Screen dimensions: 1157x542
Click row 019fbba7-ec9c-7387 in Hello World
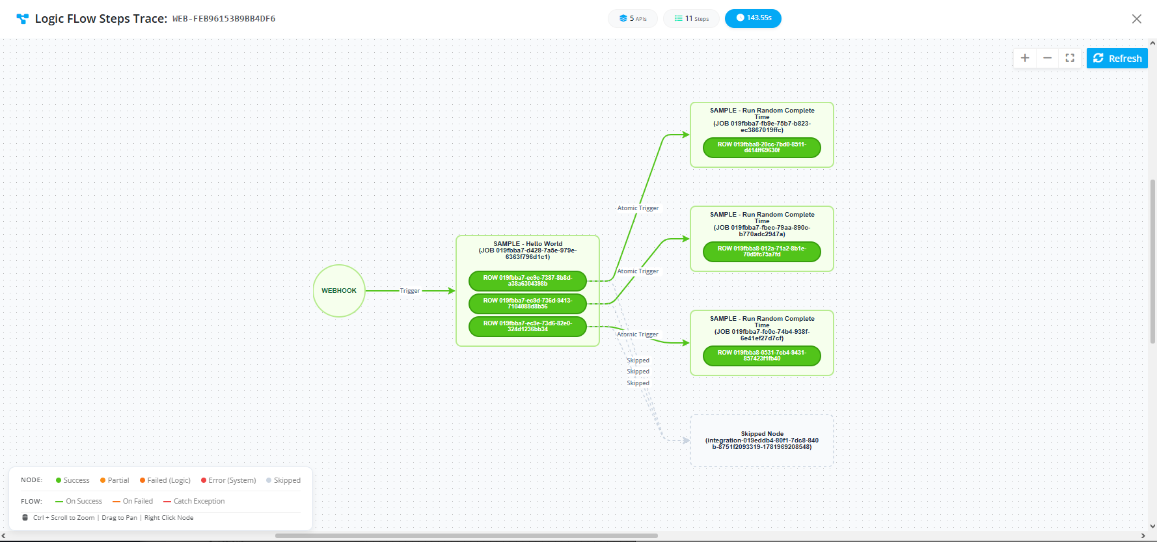pos(528,281)
